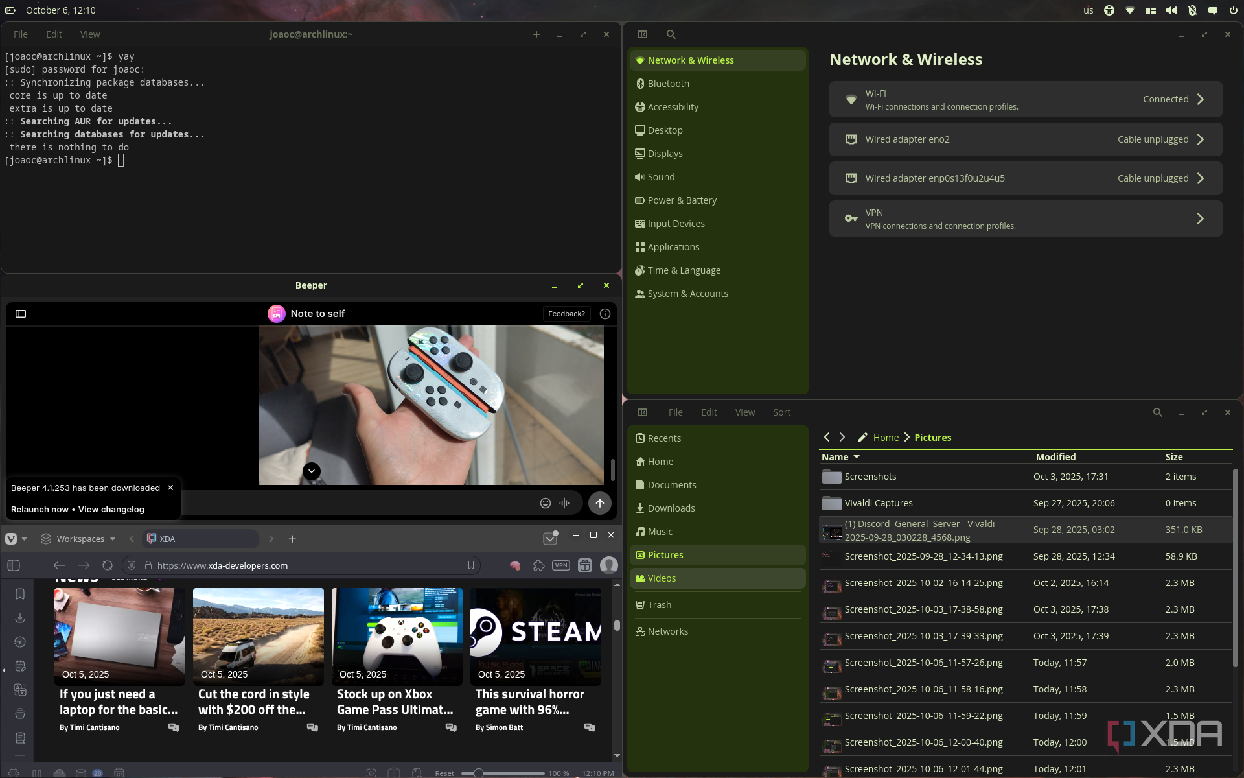
Task: Send the message with Beeper's arrow button
Action: coord(600,503)
